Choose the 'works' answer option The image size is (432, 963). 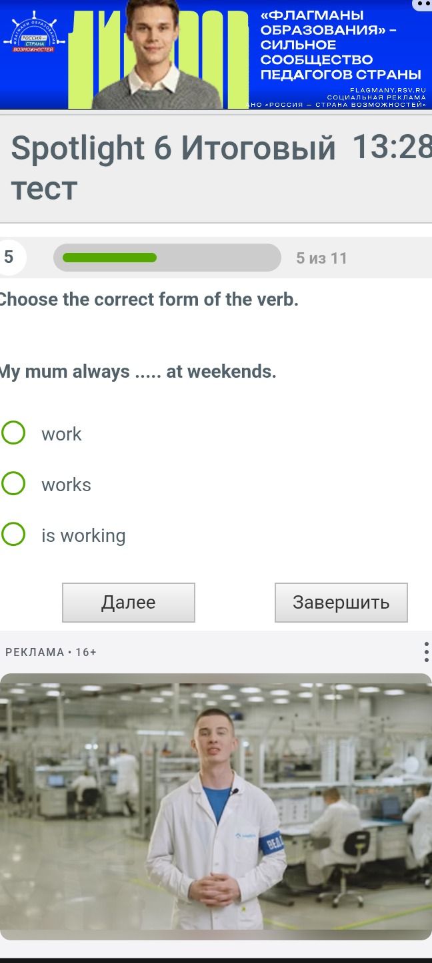tap(13, 483)
